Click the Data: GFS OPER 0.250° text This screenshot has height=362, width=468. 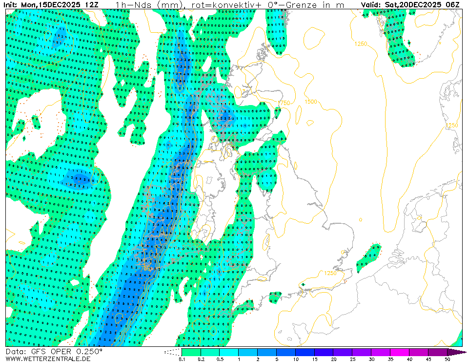click(54, 351)
